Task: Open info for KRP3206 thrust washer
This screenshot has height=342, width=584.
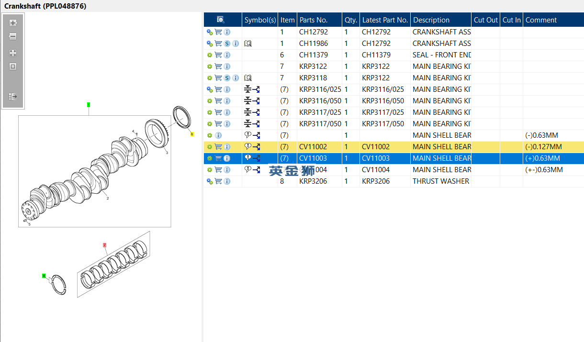Action: click(x=227, y=181)
